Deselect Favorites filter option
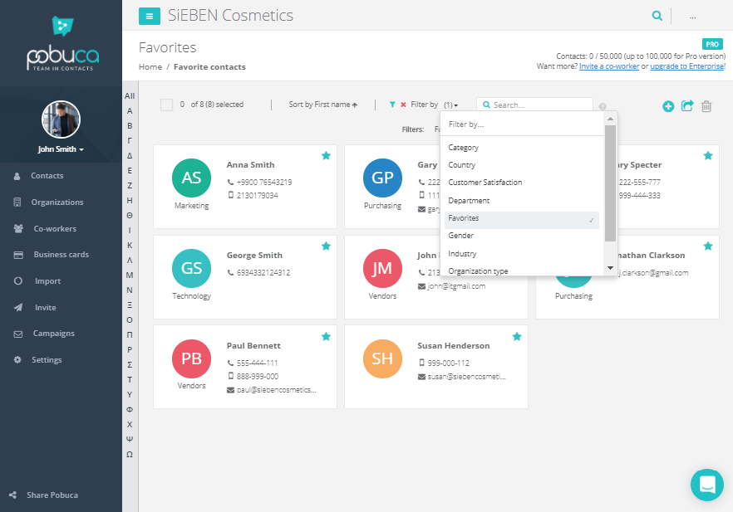This screenshot has width=733, height=512. point(522,218)
